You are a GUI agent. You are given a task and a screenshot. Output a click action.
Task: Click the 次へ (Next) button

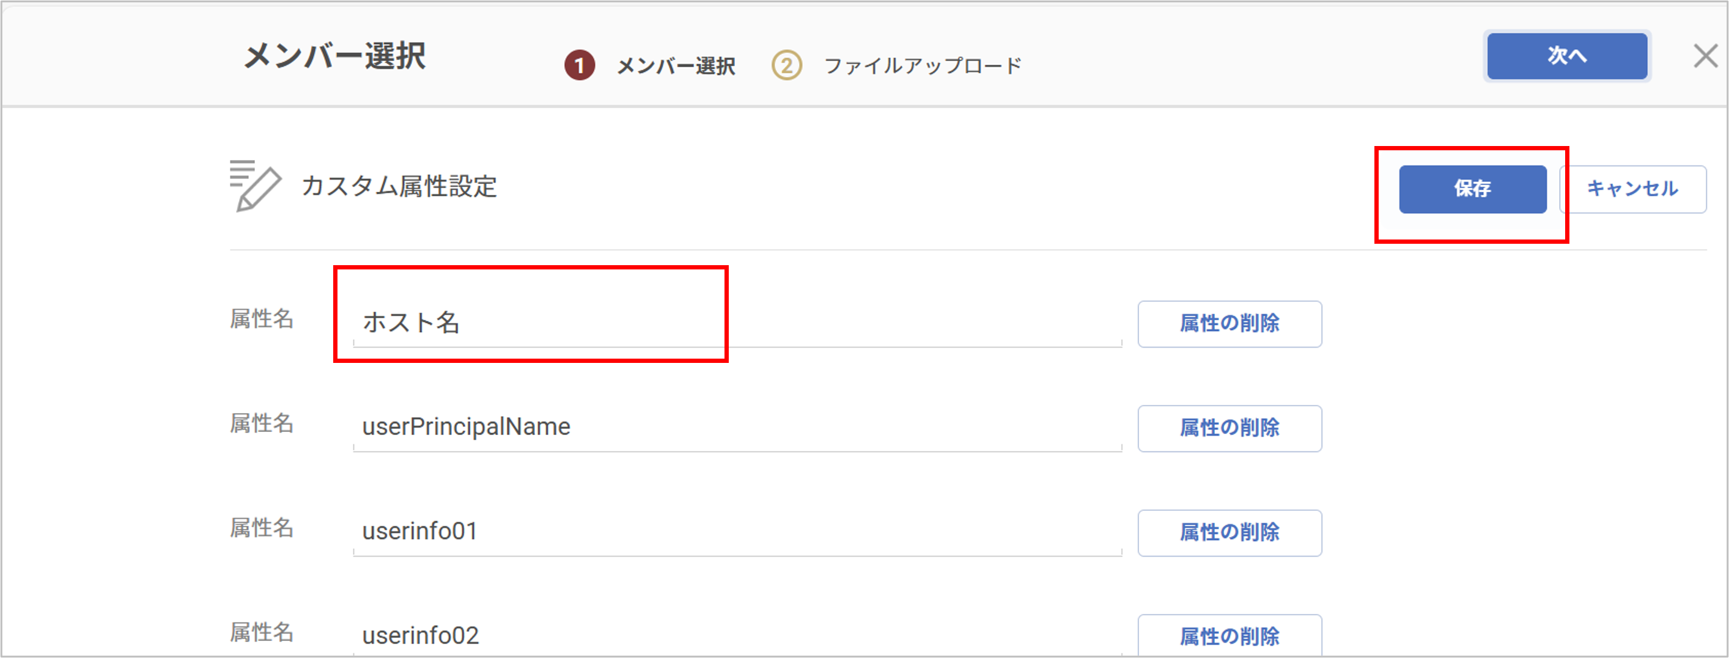[1566, 56]
